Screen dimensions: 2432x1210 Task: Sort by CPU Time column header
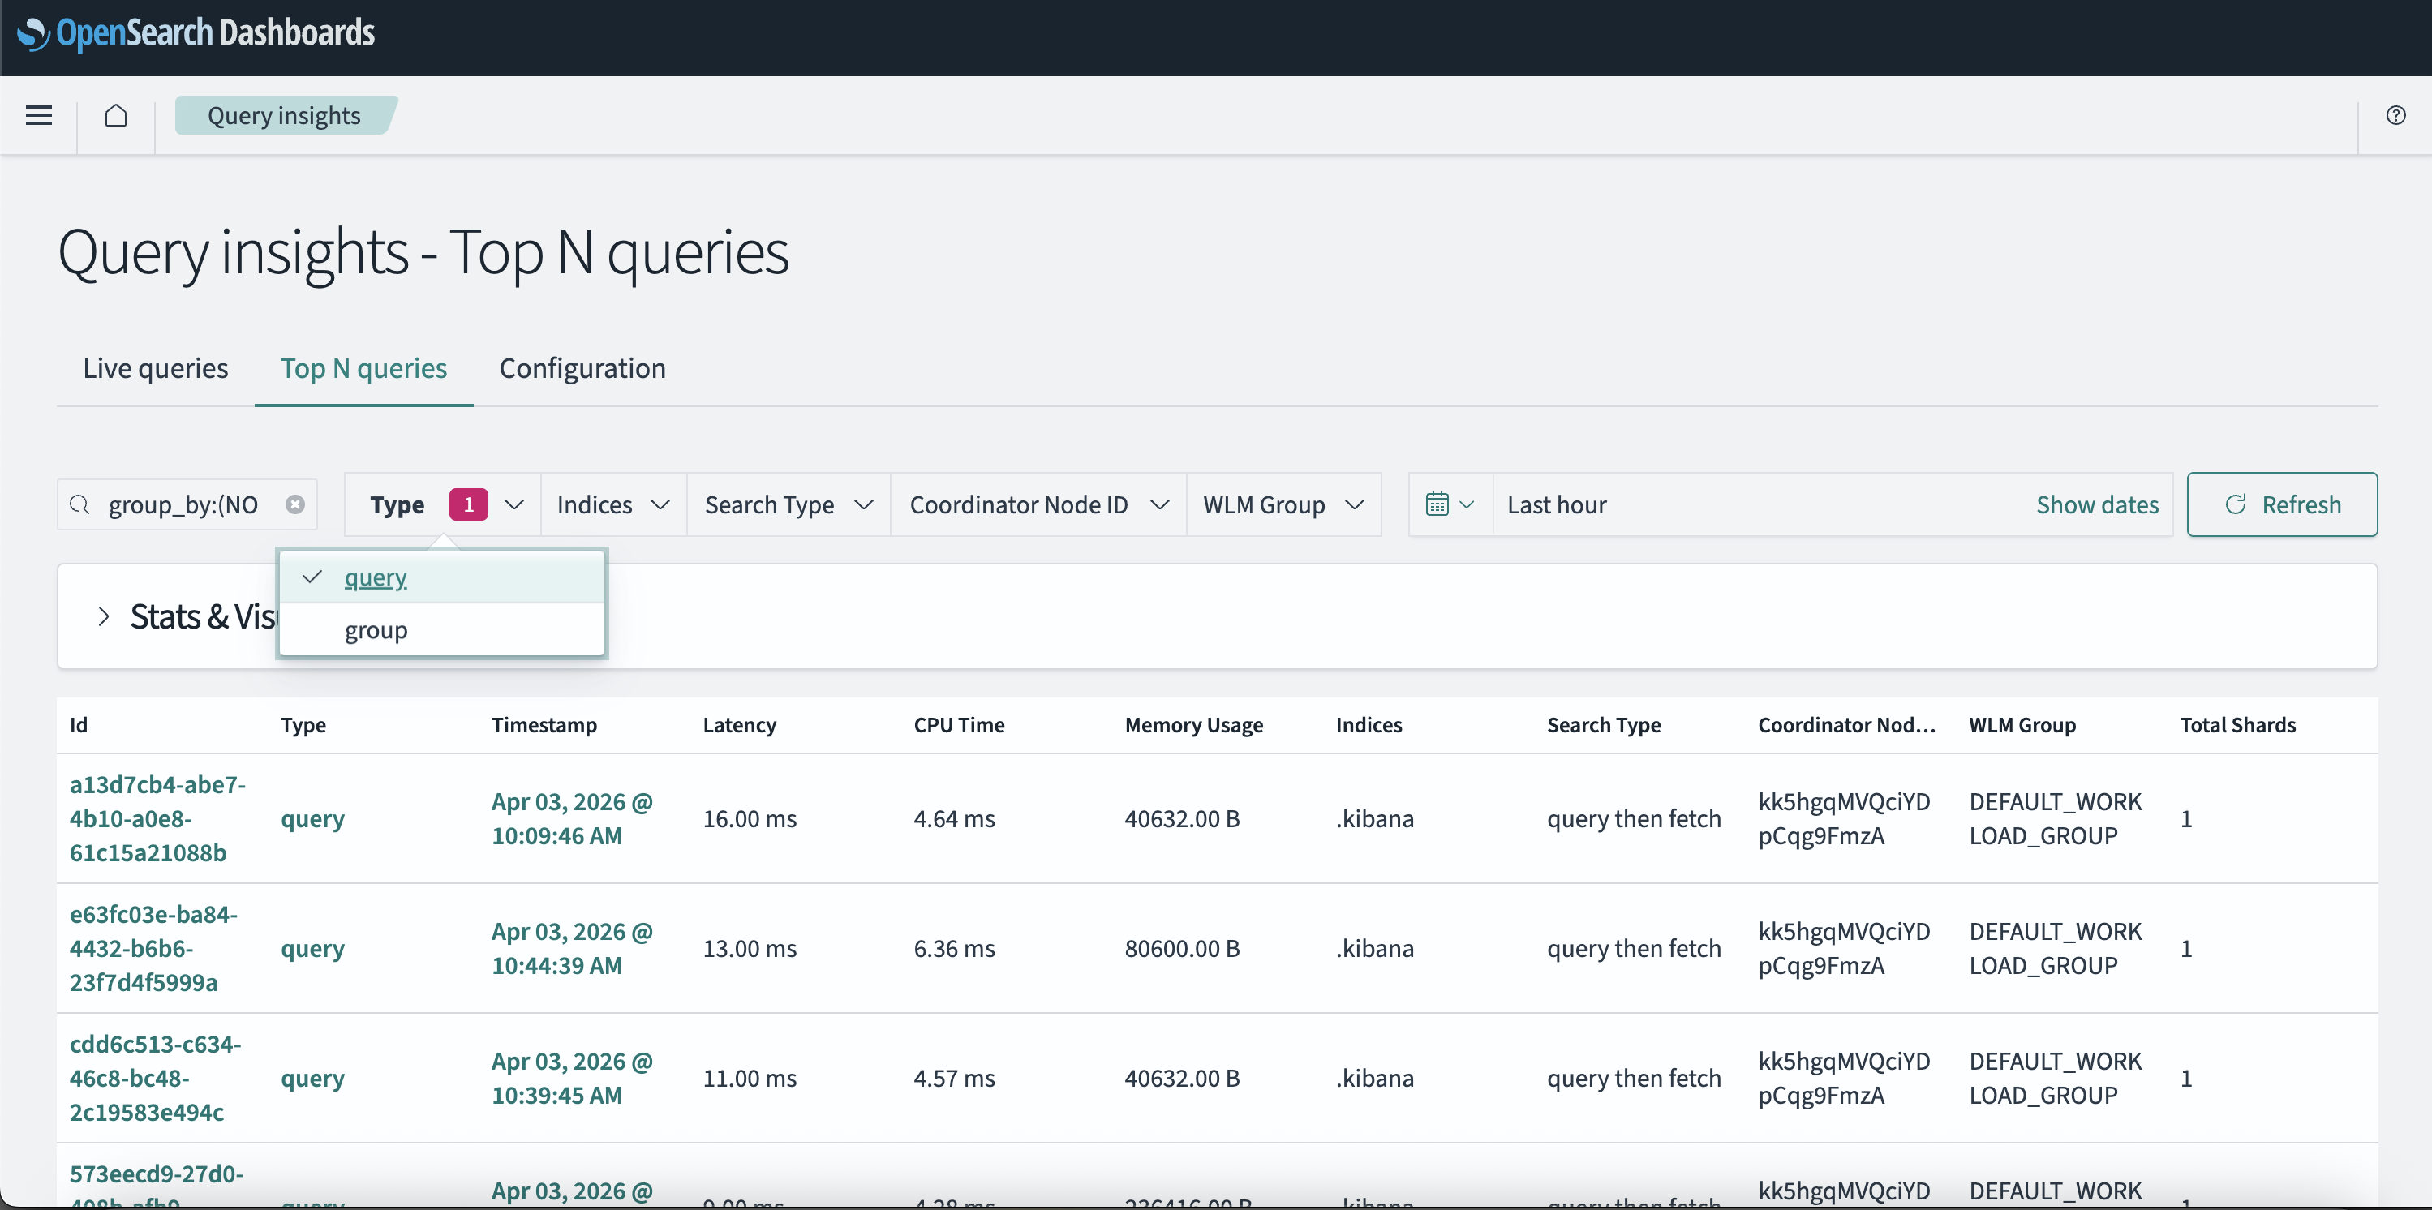coord(958,725)
